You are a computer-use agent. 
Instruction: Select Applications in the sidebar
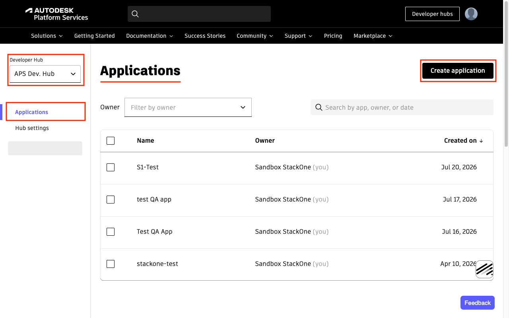(x=31, y=112)
